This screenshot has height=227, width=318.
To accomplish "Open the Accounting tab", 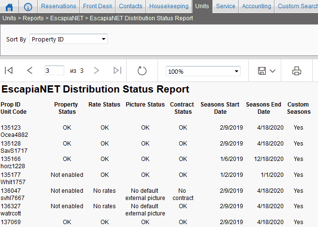I will coord(257,6).
